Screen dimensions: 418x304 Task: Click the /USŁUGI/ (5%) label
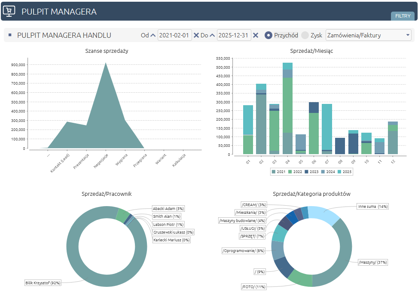[x=253, y=228]
